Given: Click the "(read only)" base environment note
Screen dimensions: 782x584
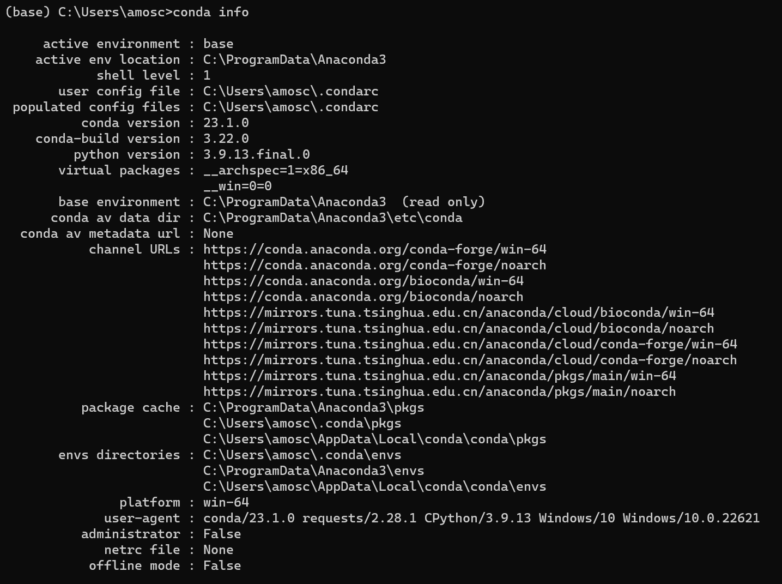Looking at the screenshot, I should pos(443,202).
